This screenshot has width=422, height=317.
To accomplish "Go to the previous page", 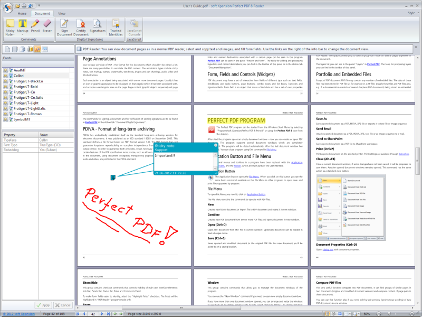I will tap(84, 314).
